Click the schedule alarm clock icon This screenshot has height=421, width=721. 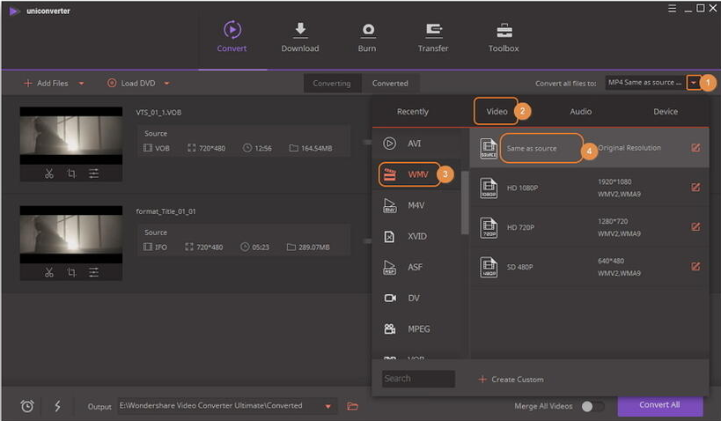click(27, 406)
